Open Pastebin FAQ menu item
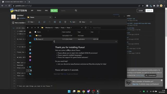Screen dimensions: 167x94 point(46,10)
